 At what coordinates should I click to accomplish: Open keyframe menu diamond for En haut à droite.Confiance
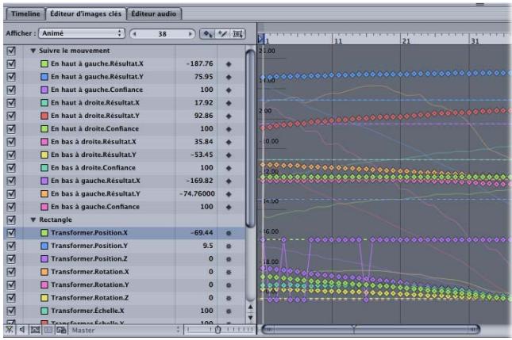(229, 129)
